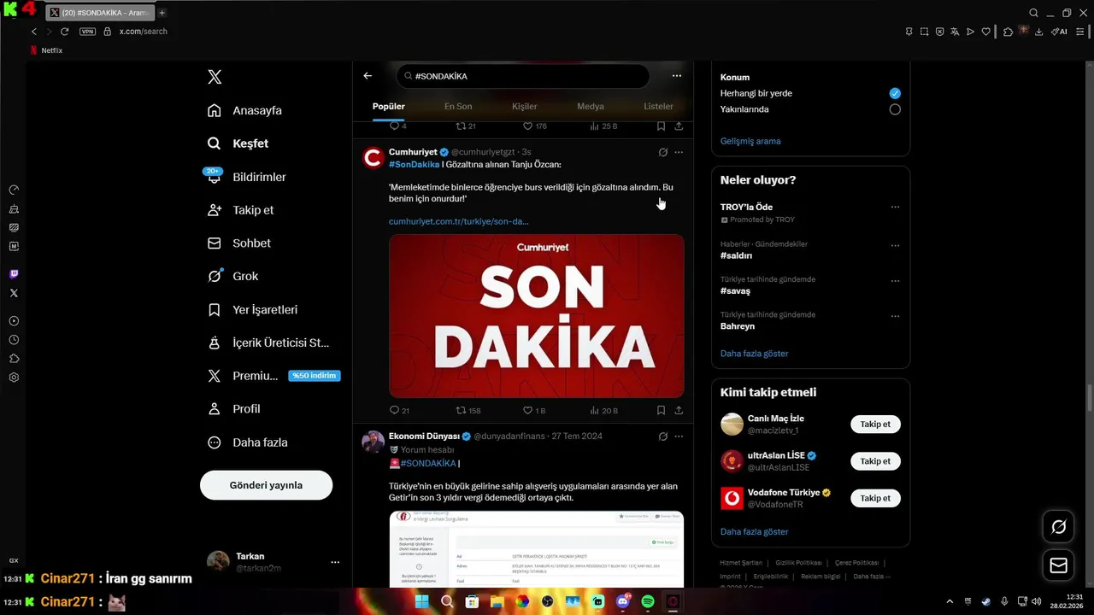Toggle VPN badge in the address bar

(x=87, y=32)
